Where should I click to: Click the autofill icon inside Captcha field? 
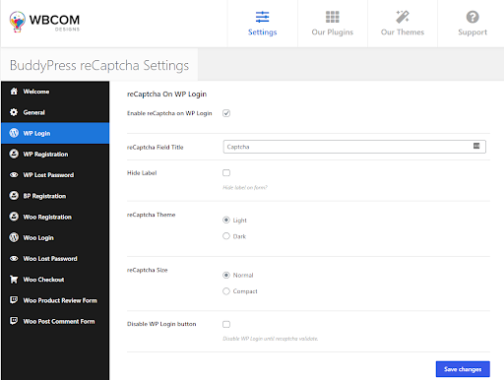pos(476,146)
